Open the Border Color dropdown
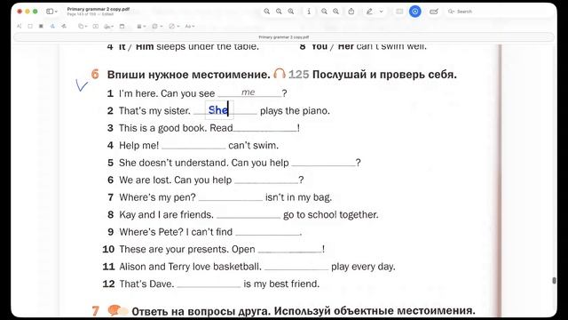The height and width of the screenshot is (320, 568). (x=157, y=26)
